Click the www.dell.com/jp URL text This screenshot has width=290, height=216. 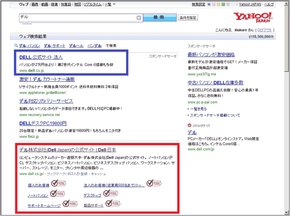point(201,149)
